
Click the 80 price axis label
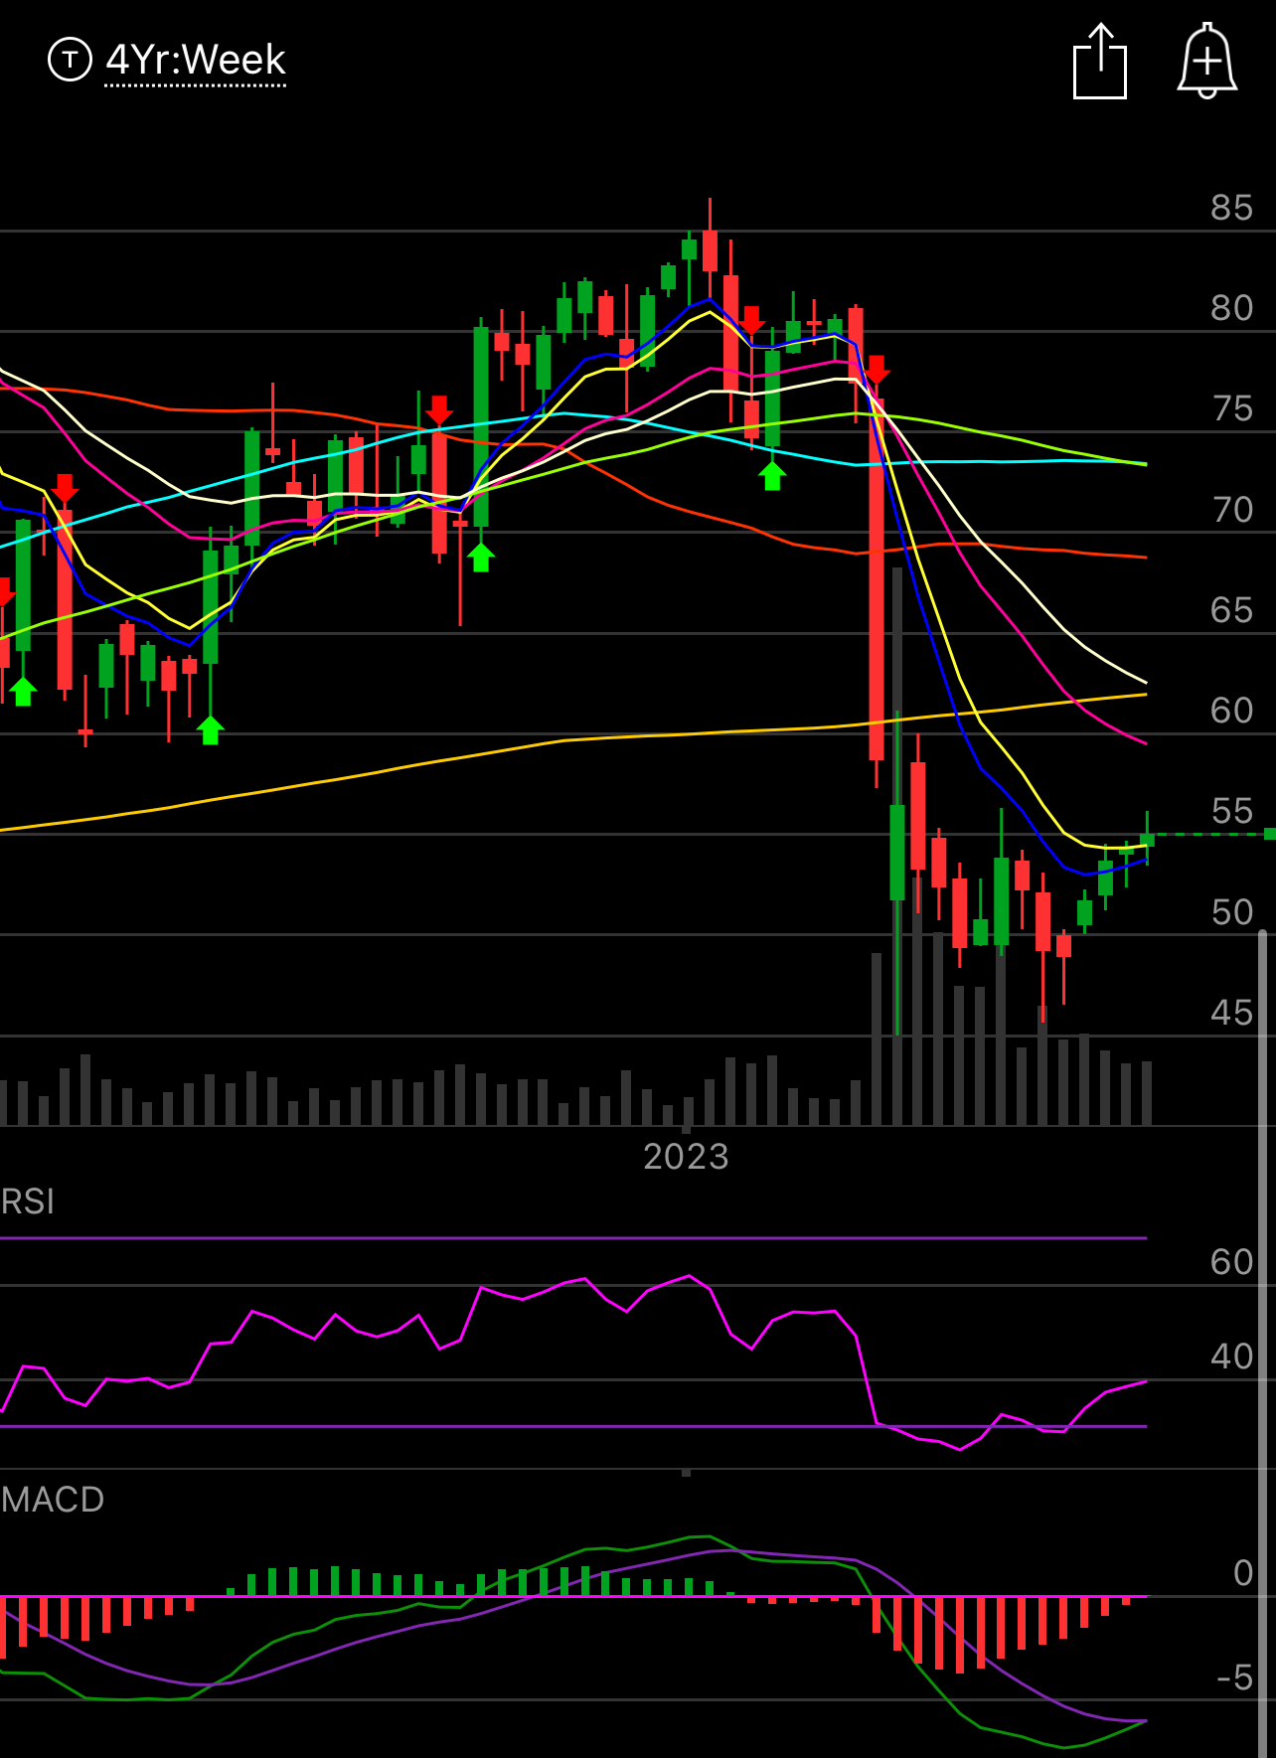pyautogui.click(x=1231, y=308)
